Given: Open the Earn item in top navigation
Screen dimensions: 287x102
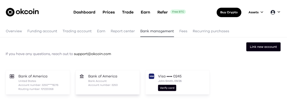Looking at the screenshot, I should coord(146,12).
